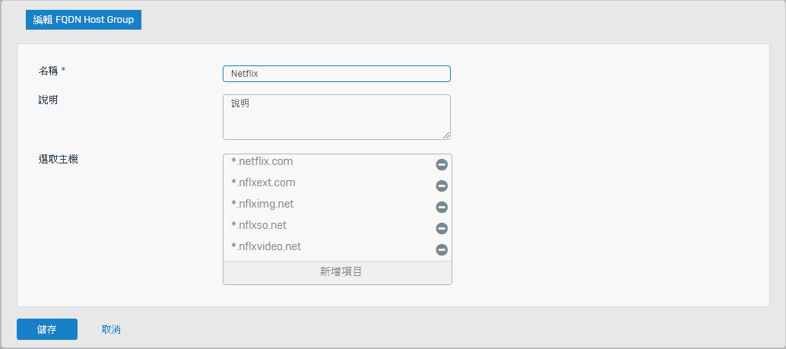Remove the *.nflxso.net host entry
This screenshot has height=349, width=786.
pyautogui.click(x=442, y=229)
